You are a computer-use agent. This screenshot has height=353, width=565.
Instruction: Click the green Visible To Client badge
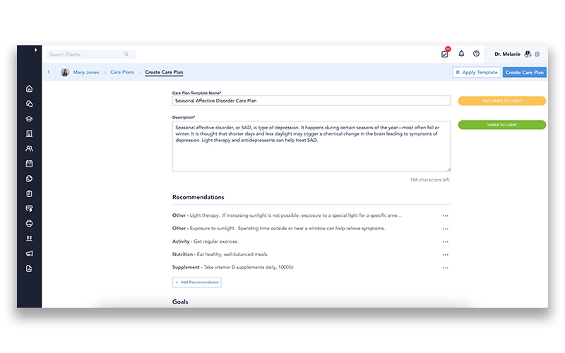(502, 125)
